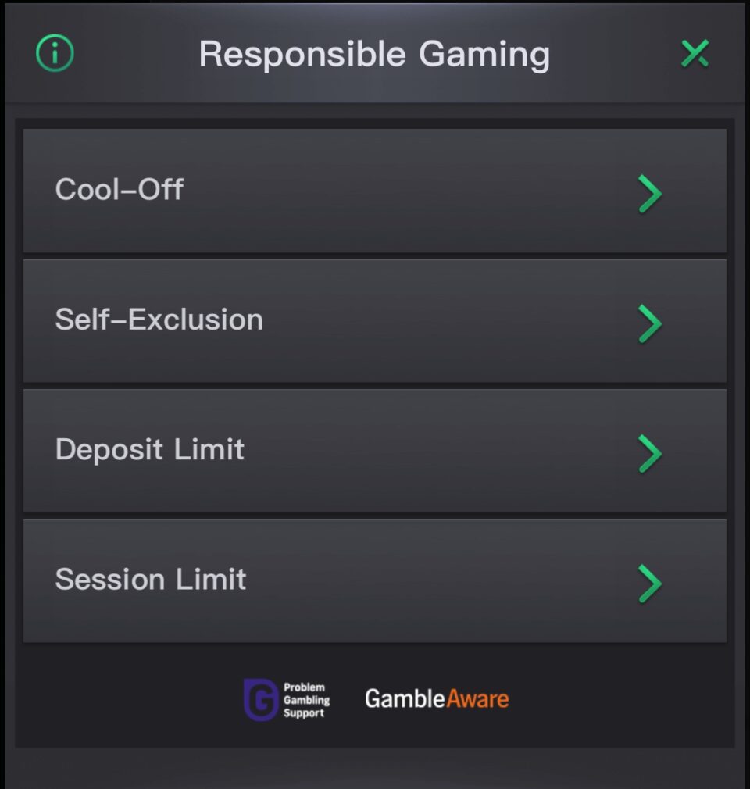750x789 pixels.
Task: Select the Deposit Limit label
Action: point(150,449)
